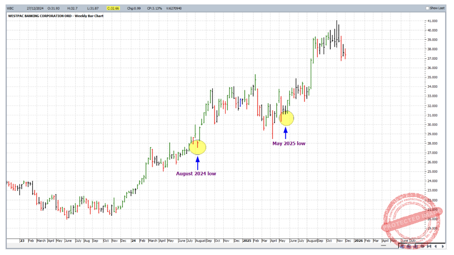Click the 2025 year label on the time axis
Viewport: 454px width, 255px height.
tap(247, 241)
